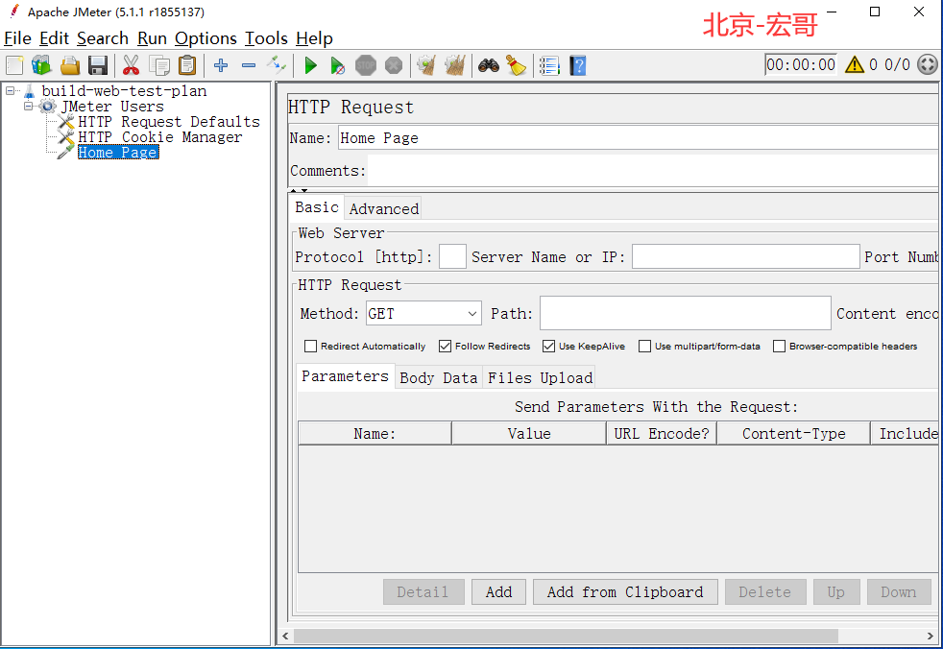This screenshot has width=943, height=649.
Task: Select the Basic tab
Action: (x=317, y=207)
